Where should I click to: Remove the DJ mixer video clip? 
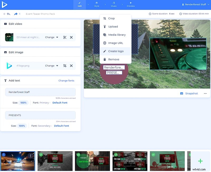pyautogui.click(x=71, y=37)
